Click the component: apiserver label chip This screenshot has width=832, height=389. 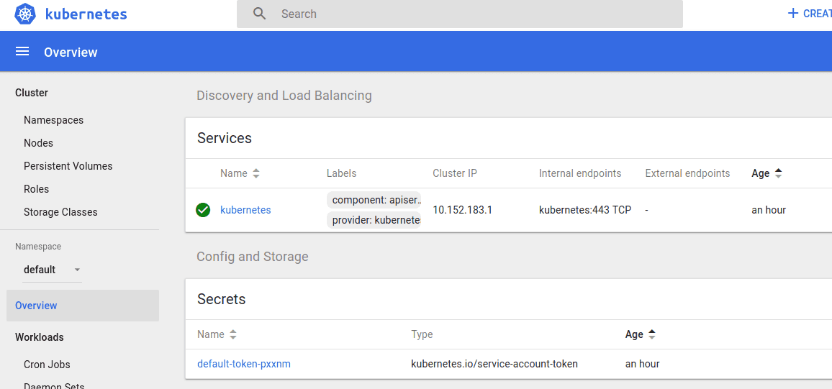coord(374,200)
